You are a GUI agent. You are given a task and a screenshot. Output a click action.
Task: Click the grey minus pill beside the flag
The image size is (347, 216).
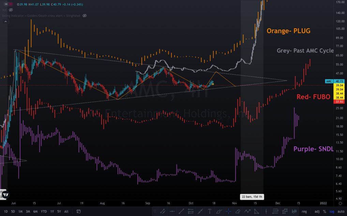6,4
